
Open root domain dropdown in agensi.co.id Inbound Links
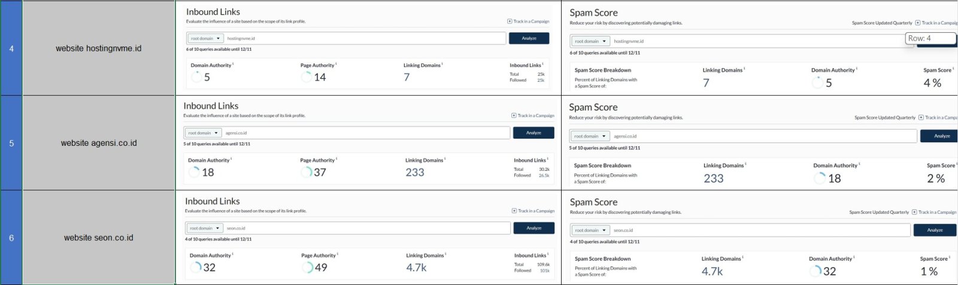coord(203,133)
